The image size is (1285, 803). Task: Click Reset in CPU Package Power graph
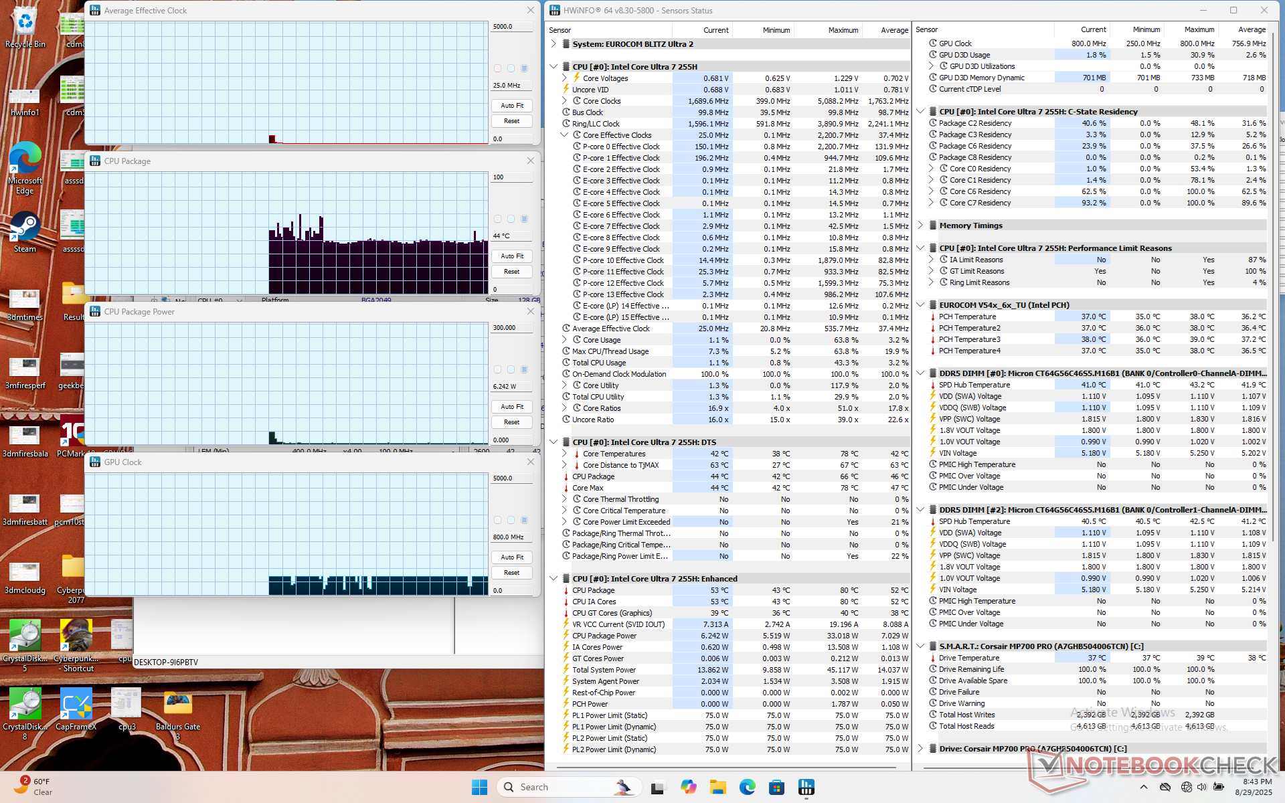pyautogui.click(x=512, y=422)
